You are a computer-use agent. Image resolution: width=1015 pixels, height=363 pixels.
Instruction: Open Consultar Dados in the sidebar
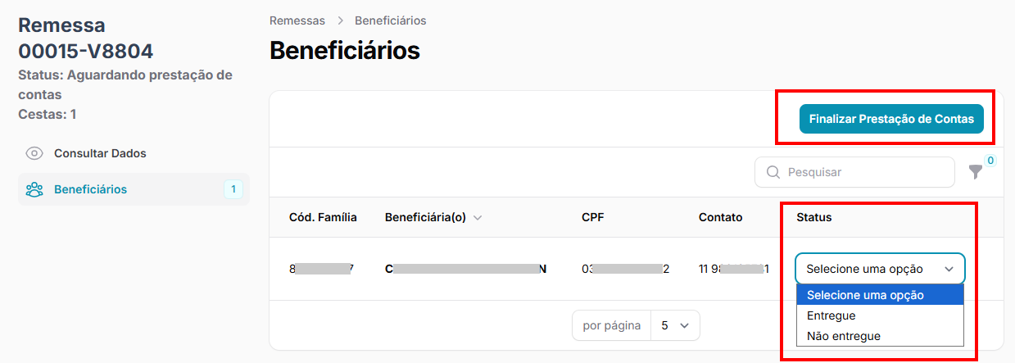pos(100,153)
